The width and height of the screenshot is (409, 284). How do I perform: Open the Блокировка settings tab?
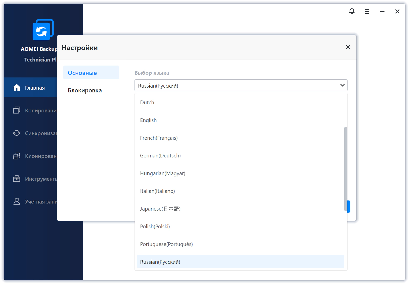tap(85, 91)
